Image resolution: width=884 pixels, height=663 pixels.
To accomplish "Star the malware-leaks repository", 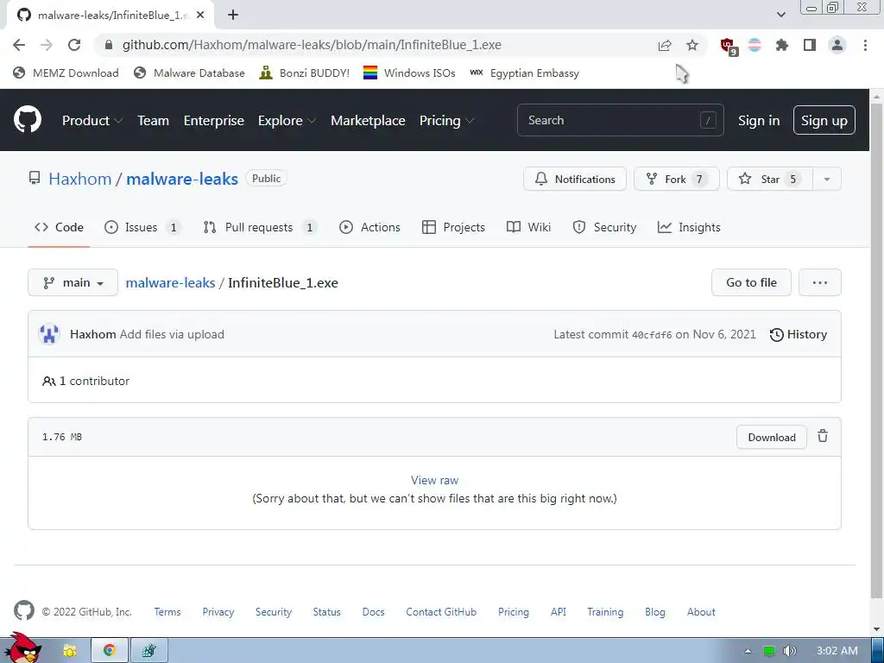I will [x=770, y=180].
